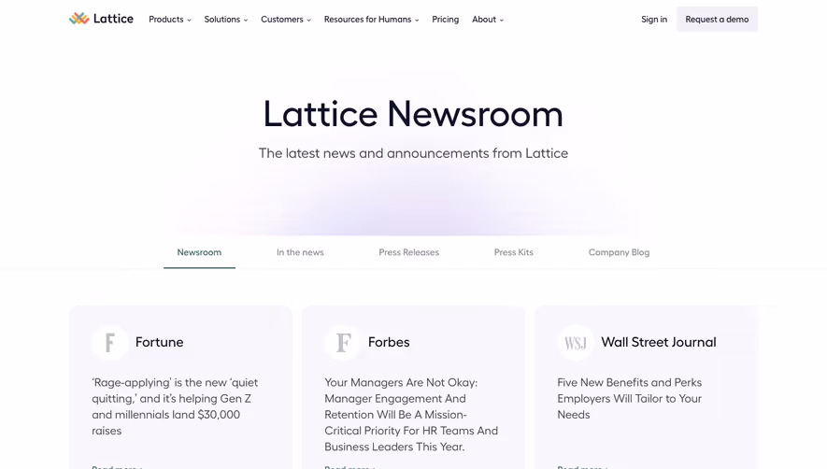The width and height of the screenshot is (827, 469).
Task: Click 'The latest news and announcements' subtitle
Action: 413,153
